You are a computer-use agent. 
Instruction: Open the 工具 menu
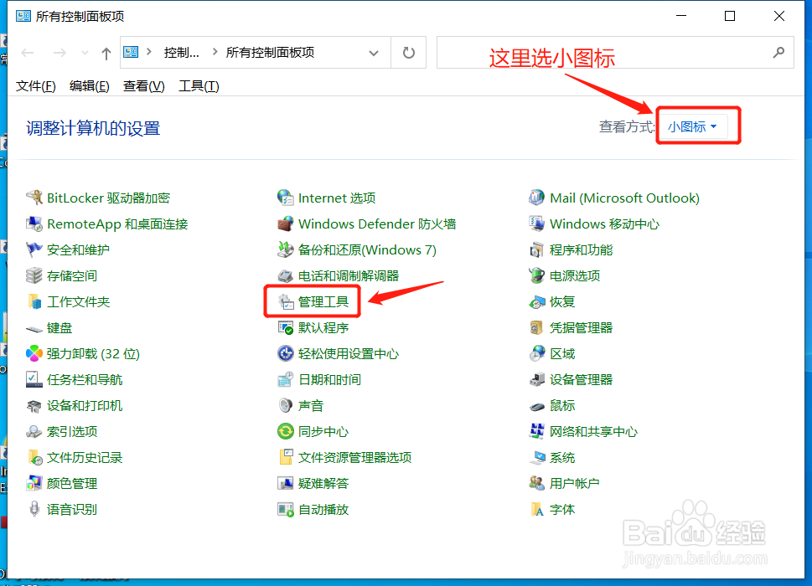pyautogui.click(x=198, y=85)
